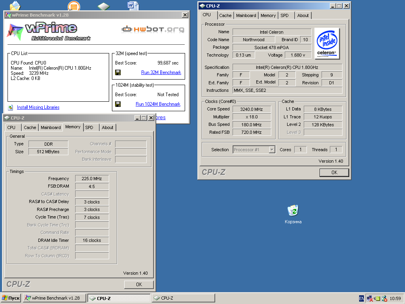Screen dimensions: 405x304
Task: Click the empty CAS# Latency field
Action: (92, 194)
